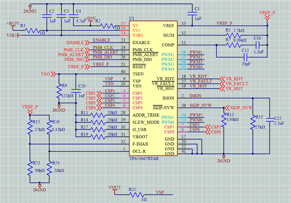Select designator text U1

131,18
